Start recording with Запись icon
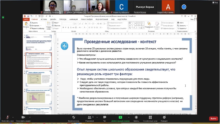This screenshot has width=220, height=124. click(x=136, y=118)
